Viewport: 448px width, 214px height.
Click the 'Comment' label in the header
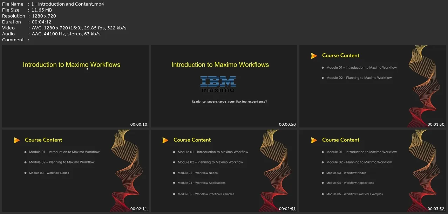(x=13, y=40)
